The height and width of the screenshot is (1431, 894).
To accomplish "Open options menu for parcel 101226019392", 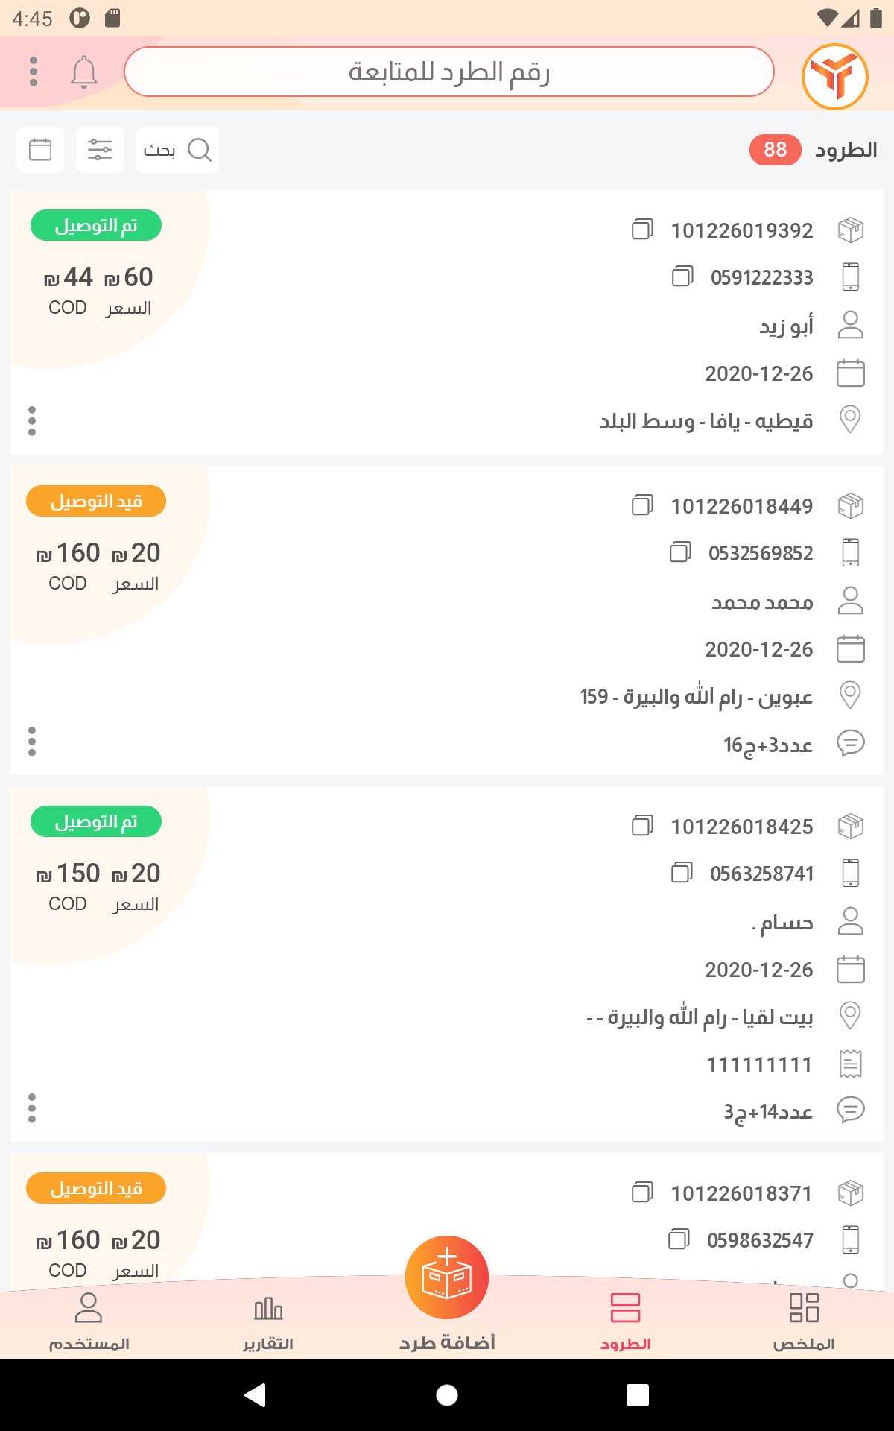I will click(x=32, y=421).
